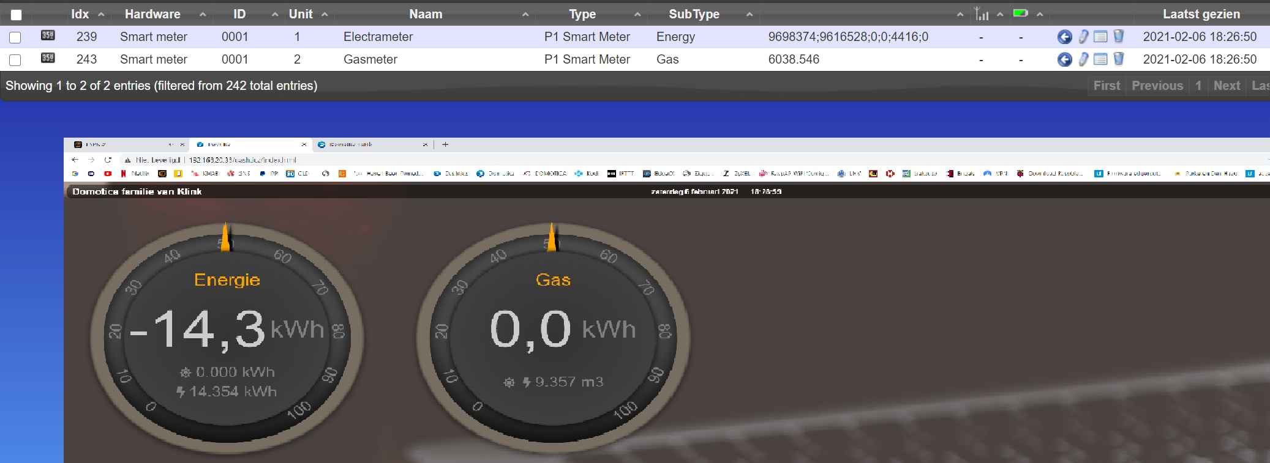Click the battery level header icon
Viewport: 1270px width, 463px height.
pos(1020,13)
